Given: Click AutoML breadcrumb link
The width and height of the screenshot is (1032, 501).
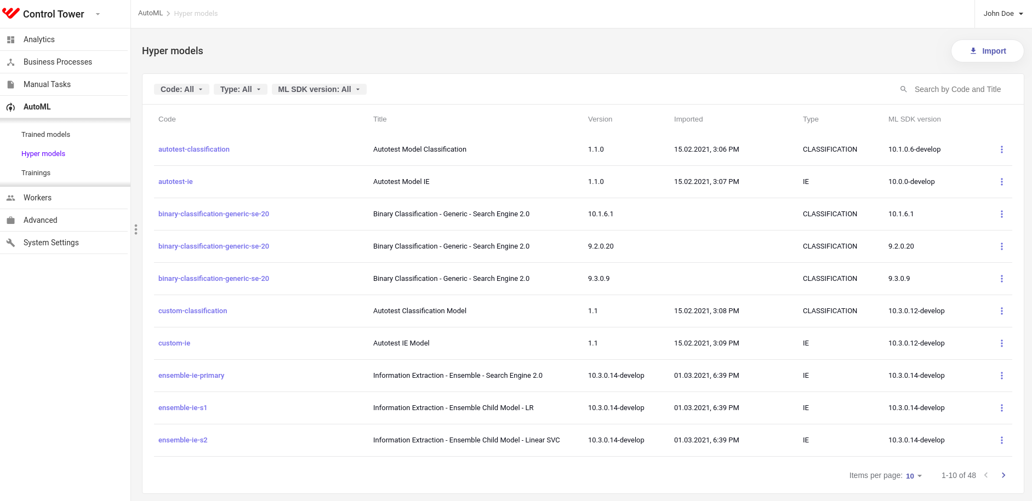Looking at the screenshot, I should coord(150,13).
